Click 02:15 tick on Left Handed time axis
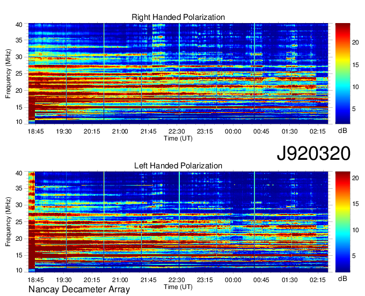365x296 pixels. tap(318, 280)
